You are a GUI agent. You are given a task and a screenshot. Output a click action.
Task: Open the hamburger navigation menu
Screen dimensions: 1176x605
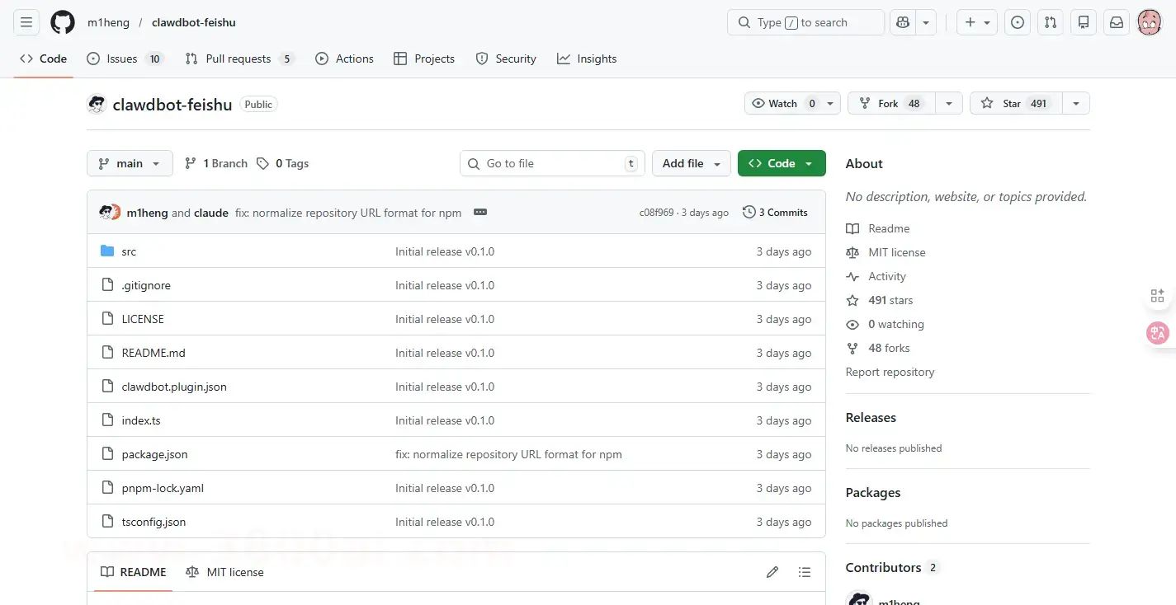tap(26, 22)
